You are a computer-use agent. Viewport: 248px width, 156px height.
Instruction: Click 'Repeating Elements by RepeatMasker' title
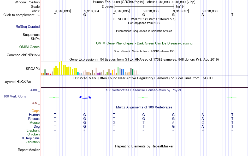pyautogui.click(x=144, y=146)
